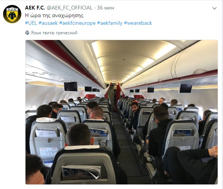Screen dimensions: 223x189
Task: Open the @AEK_FC_OFFICIAL handle link
Action: click(x=70, y=8)
